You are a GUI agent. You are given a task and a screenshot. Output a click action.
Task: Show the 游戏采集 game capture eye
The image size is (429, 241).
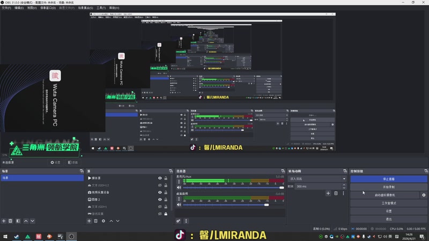[x=160, y=214]
